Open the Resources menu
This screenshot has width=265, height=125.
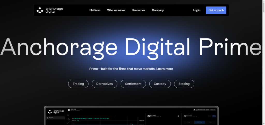[138, 10]
